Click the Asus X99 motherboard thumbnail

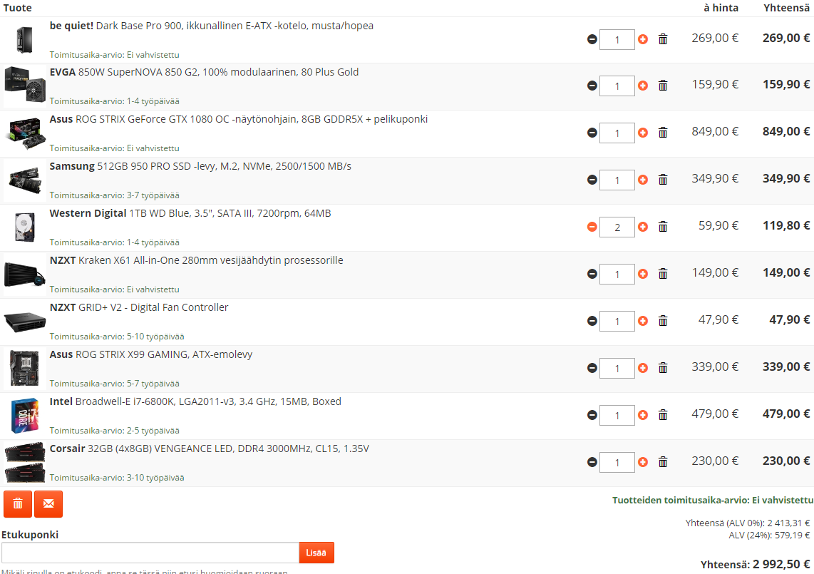(25, 368)
